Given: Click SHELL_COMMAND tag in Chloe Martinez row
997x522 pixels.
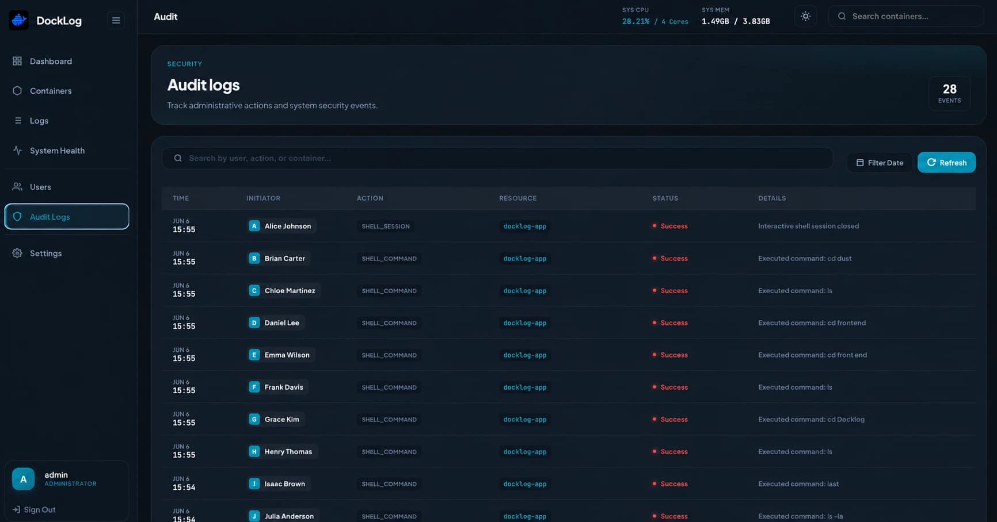Looking at the screenshot, I should [389, 291].
